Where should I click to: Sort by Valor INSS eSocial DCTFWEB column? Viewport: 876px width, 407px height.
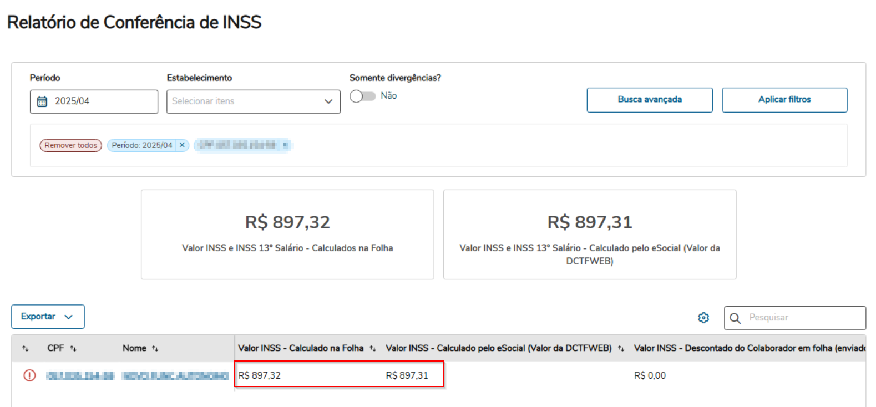(x=621, y=349)
